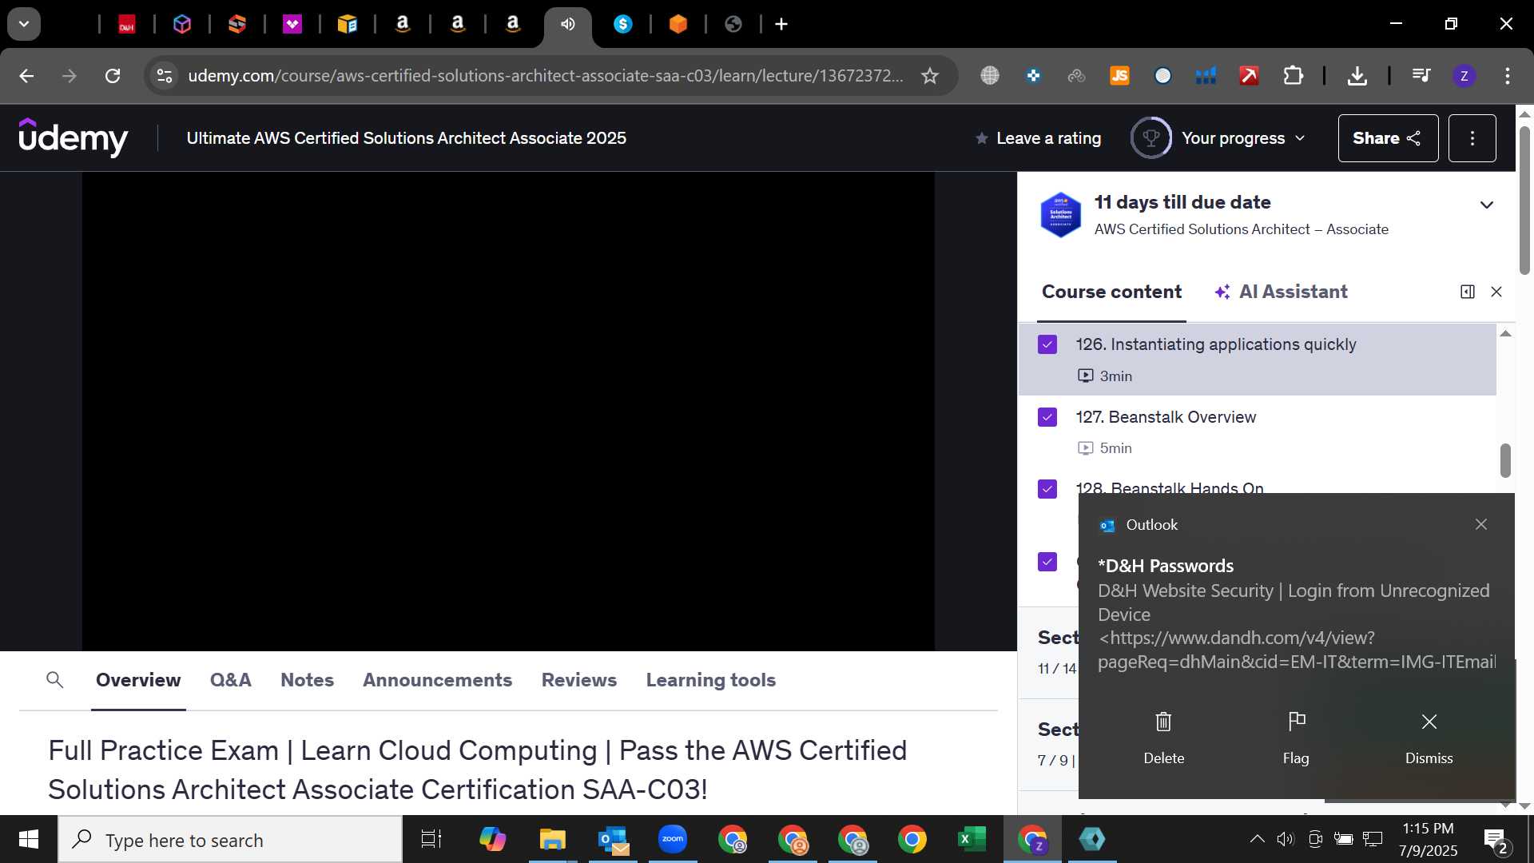1534x863 pixels.
Task: Select the Q&A tab
Action: (x=230, y=680)
